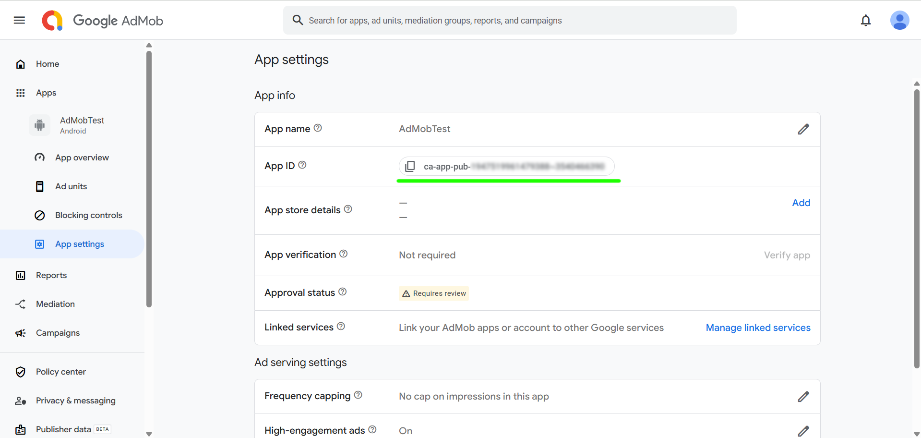
Task: Open the hamburger main menu
Action: (19, 20)
